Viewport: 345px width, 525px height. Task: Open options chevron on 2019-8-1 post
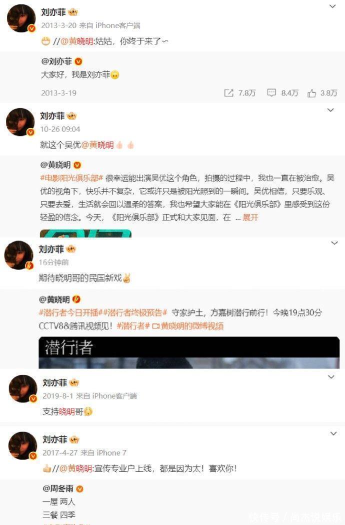tap(331, 377)
